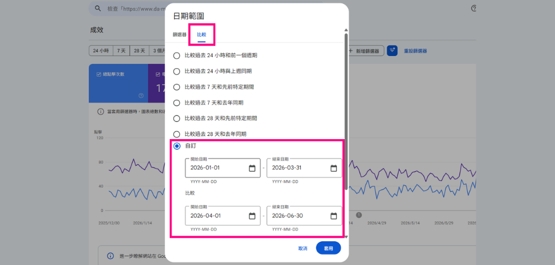The width and height of the screenshot is (555, 265).
Task: Click the blue filter options icon
Action: [392, 51]
